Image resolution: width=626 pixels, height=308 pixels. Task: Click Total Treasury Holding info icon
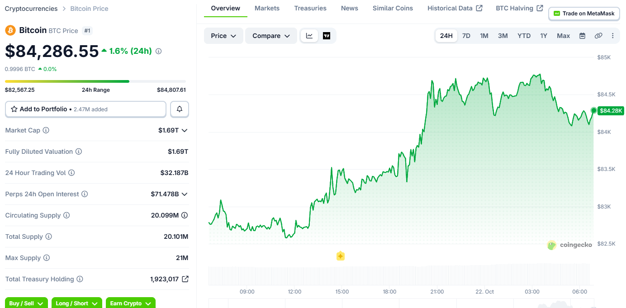click(80, 279)
